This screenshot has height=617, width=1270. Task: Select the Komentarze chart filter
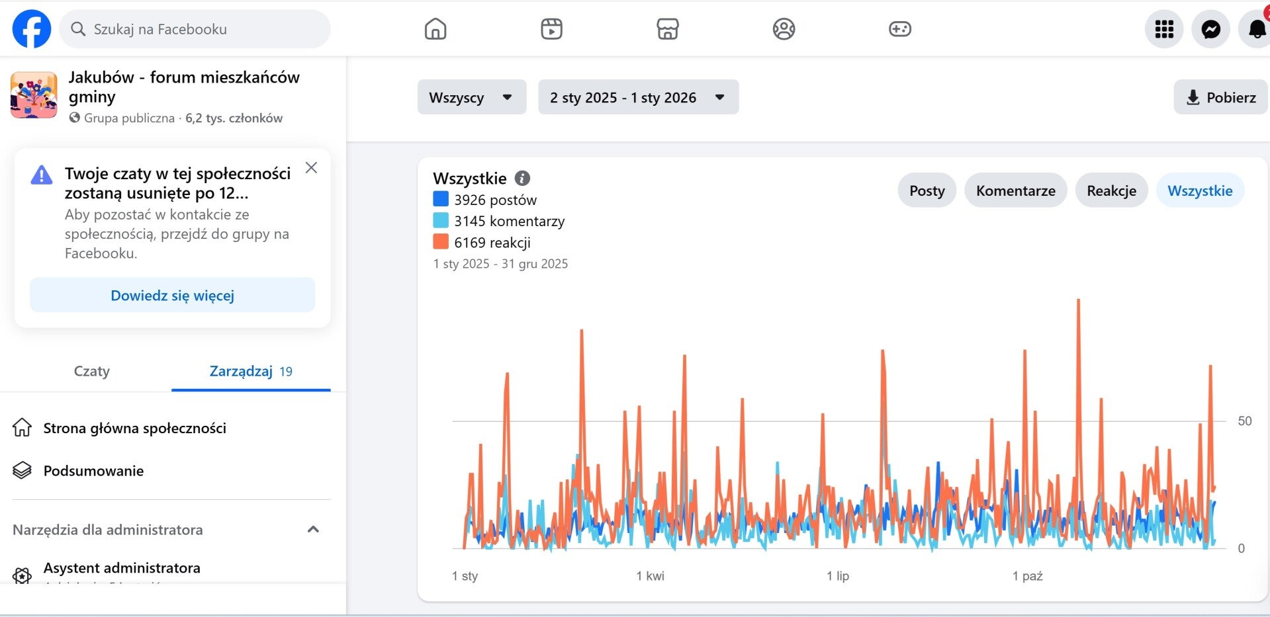point(1015,190)
